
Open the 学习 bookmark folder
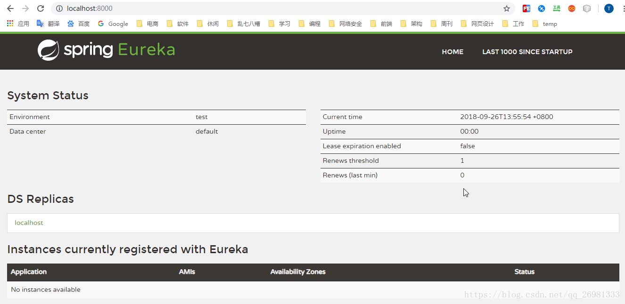coord(280,24)
